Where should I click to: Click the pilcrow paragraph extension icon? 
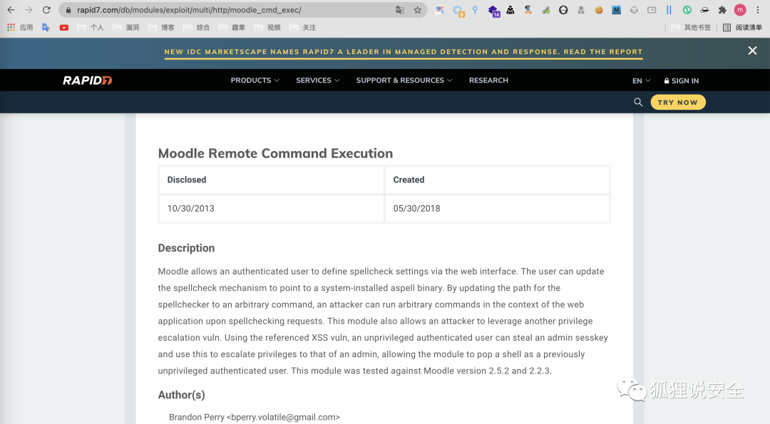click(x=528, y=10)
